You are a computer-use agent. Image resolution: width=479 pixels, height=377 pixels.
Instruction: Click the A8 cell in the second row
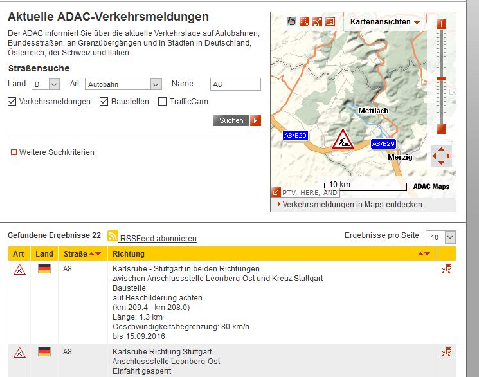[x=68, y=352]
